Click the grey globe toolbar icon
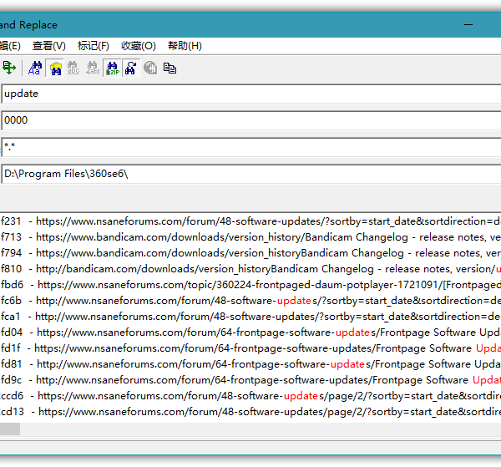 point(150,68)
